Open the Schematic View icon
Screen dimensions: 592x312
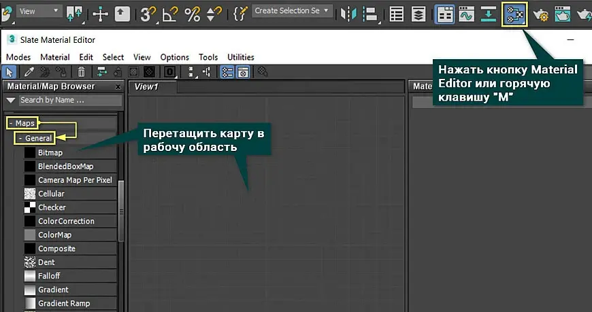tap(488, 14)
